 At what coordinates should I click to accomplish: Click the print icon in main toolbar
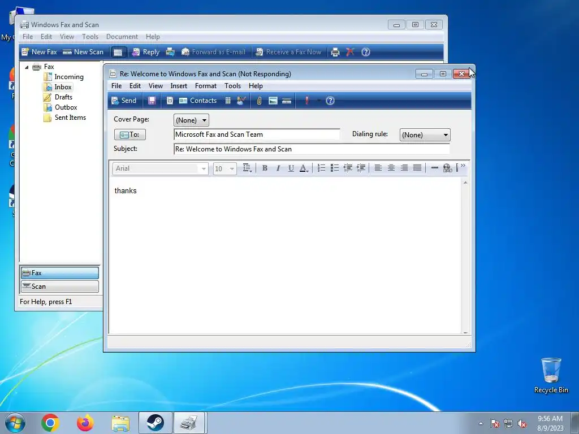point(335,52)
